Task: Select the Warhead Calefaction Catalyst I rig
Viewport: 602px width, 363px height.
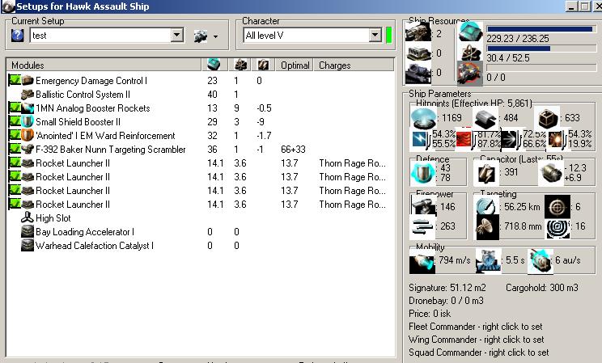Action: 200,246
